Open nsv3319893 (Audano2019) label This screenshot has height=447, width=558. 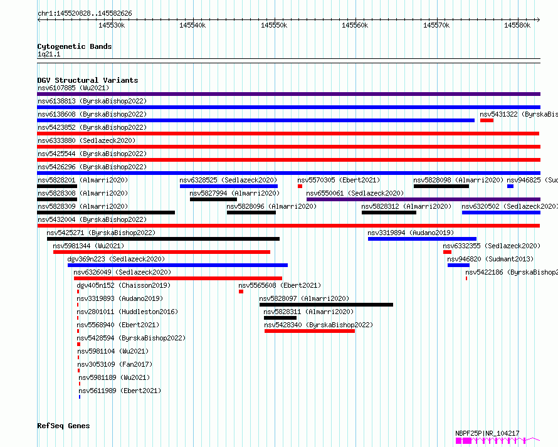(120, 298)
